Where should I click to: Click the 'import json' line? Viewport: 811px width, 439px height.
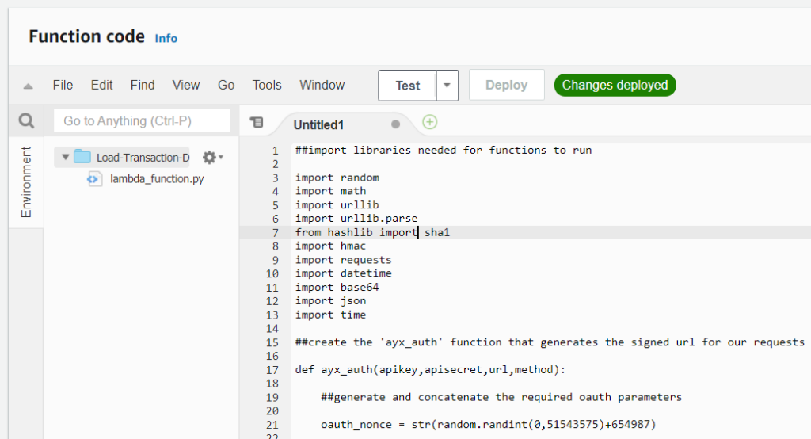[x=330, y=301]
